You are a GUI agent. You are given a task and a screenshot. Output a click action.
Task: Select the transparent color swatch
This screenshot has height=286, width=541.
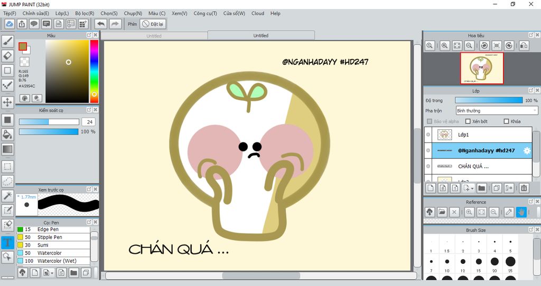24,62
